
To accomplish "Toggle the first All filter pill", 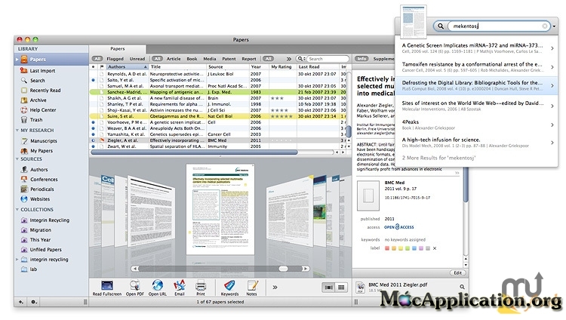I will coord(97,59).
